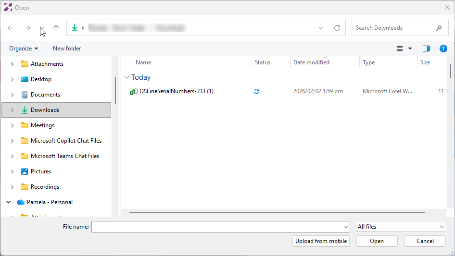
Task: Open the Organize menu
Action: click(x=24, y=49)
